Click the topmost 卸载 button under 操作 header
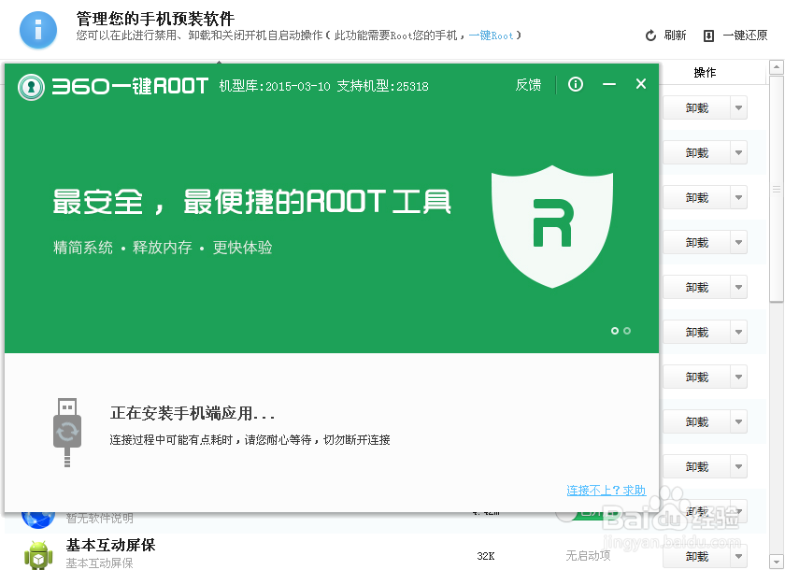 coord(697,108)
